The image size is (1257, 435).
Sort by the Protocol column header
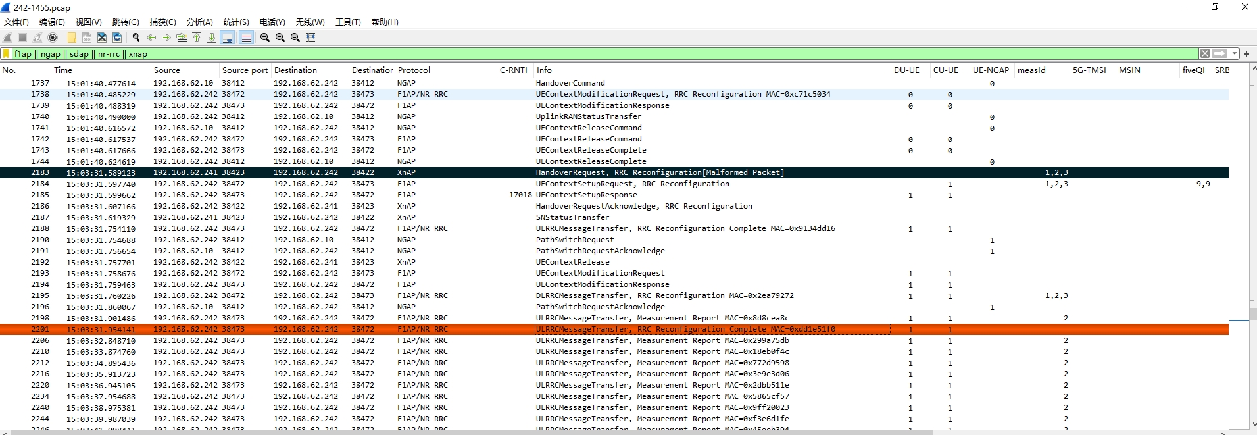(446, 70)
